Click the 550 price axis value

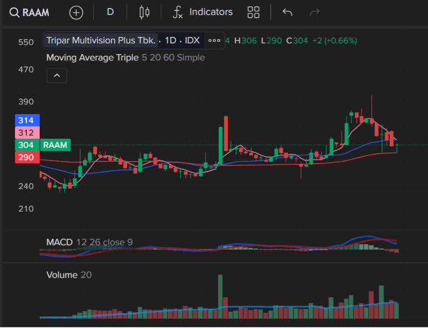click(26, 42)
